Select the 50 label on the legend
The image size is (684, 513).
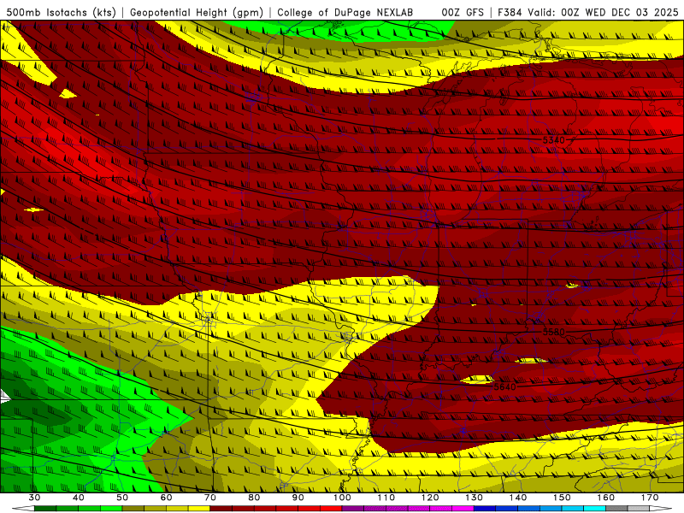pos(122,498)
